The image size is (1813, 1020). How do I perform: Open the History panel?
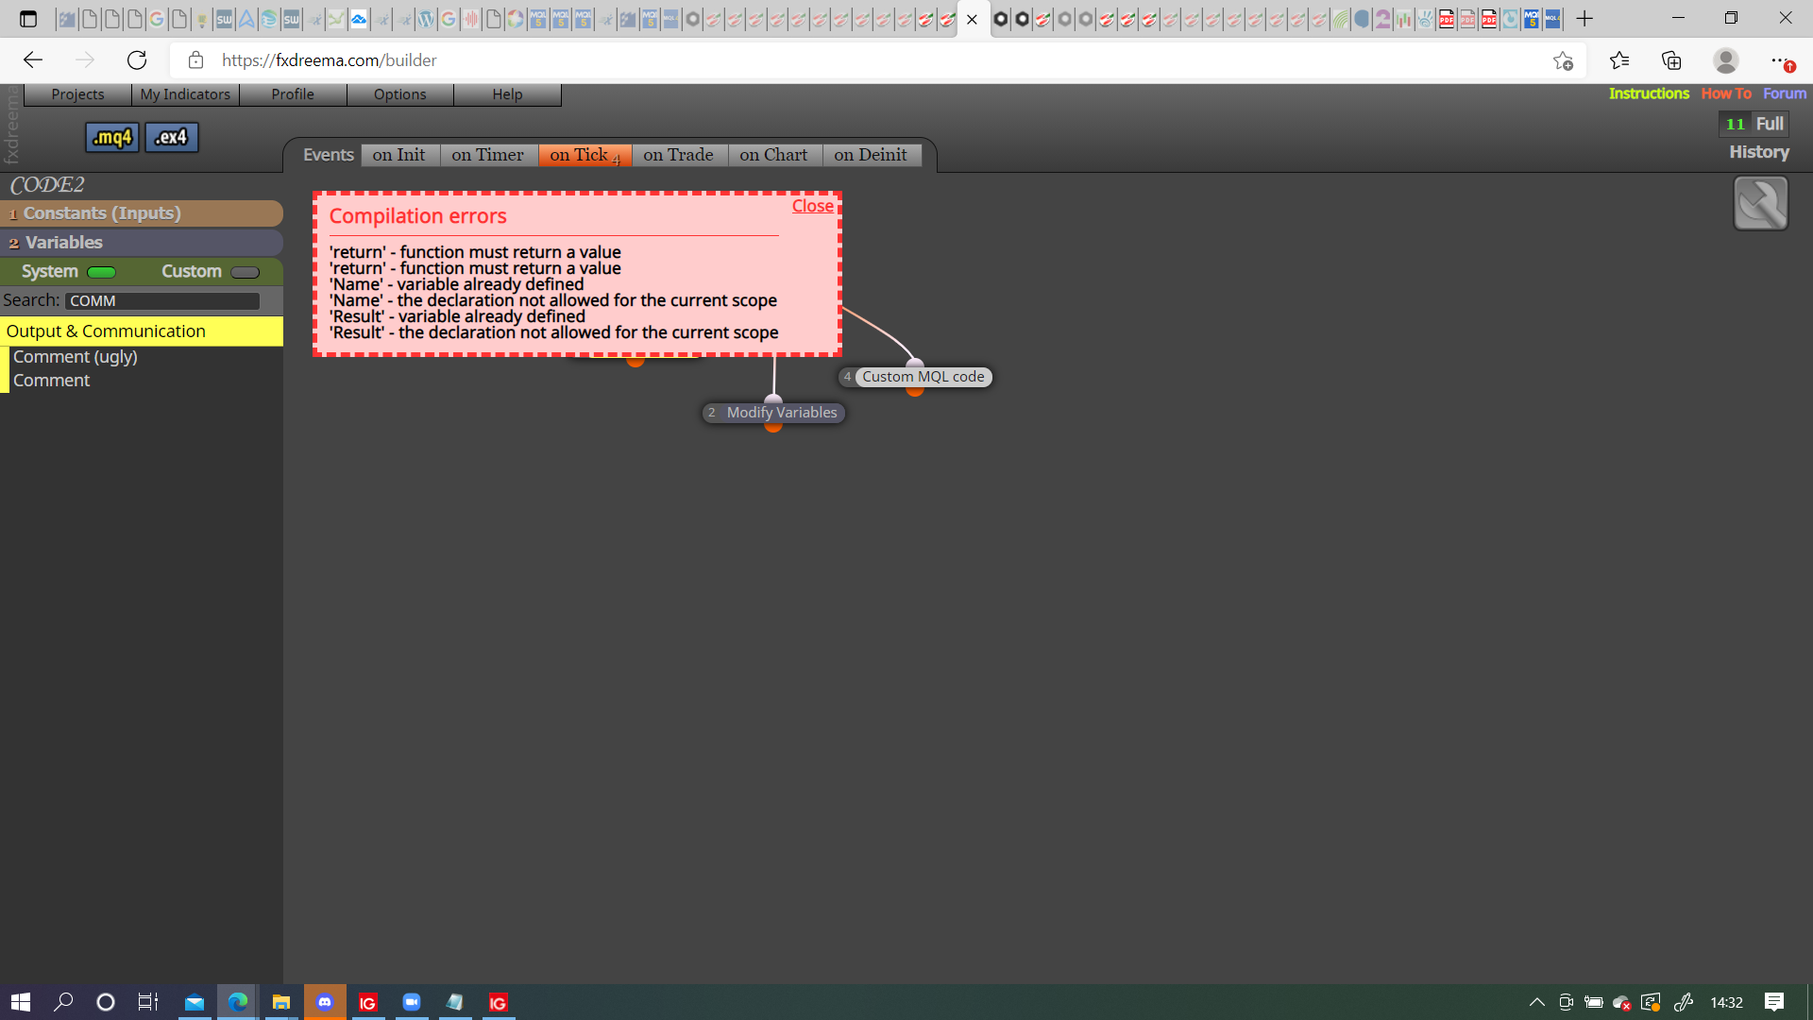(1758, 152)
